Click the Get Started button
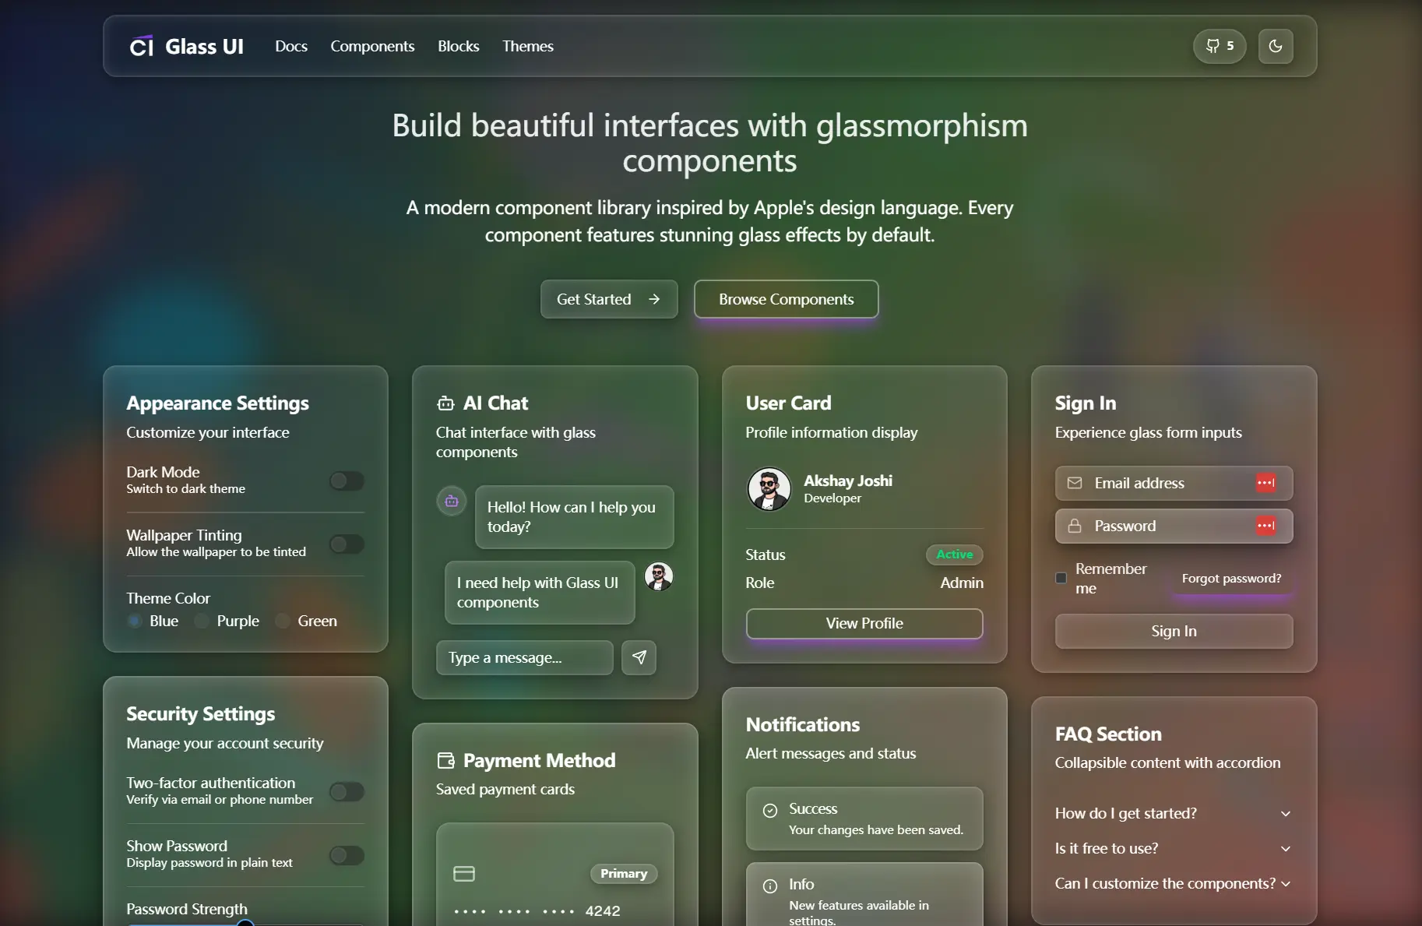 [608, 299]
